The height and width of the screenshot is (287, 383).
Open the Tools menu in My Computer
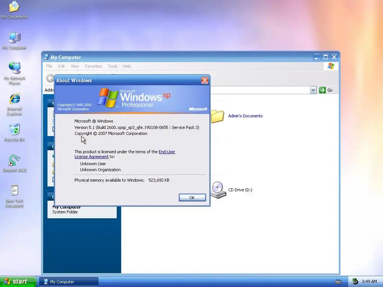[x=113, y=66]
